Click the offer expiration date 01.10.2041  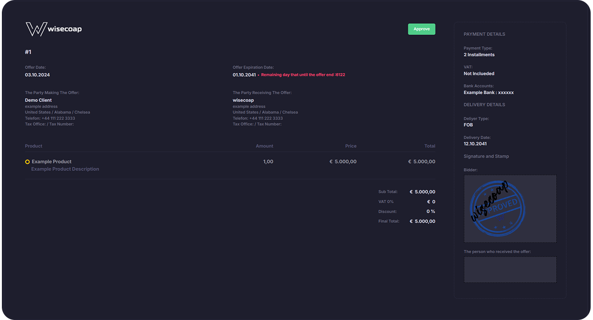244,75
